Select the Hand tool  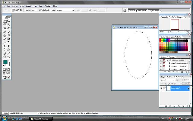[x=5, y=56]
